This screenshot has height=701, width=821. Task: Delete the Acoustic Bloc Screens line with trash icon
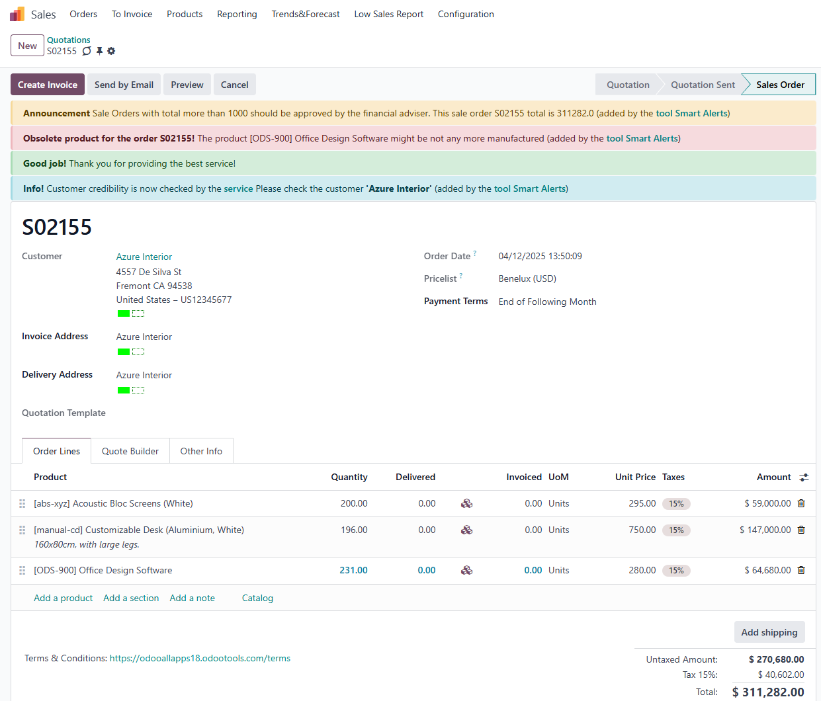[x=801, y=503]
